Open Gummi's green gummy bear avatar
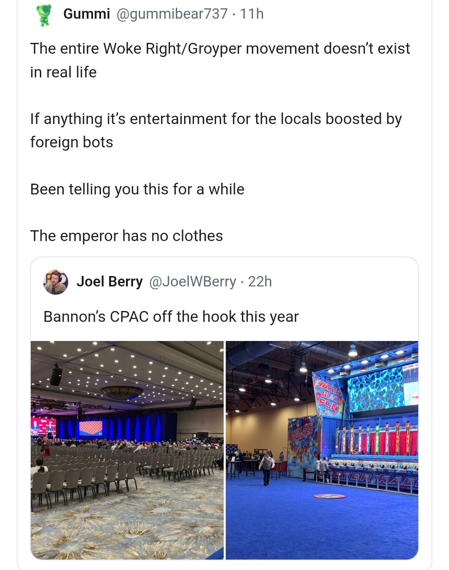Viewport: 449px width, 570px height. click(x=44, y=15)
